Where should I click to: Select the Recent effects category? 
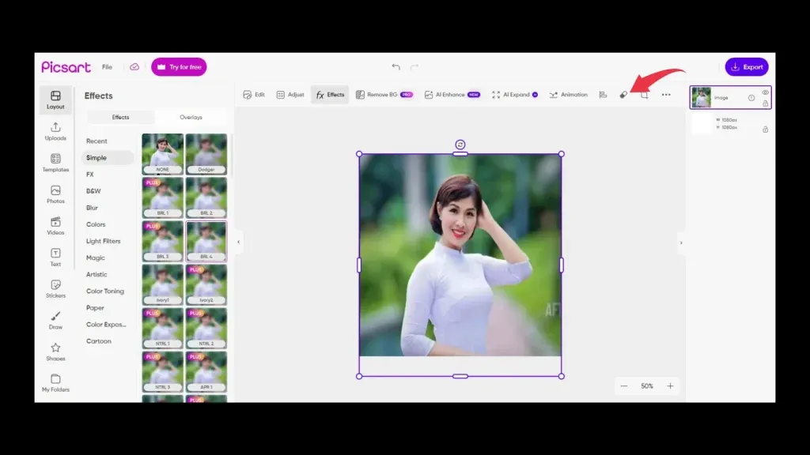pos(97,141)
